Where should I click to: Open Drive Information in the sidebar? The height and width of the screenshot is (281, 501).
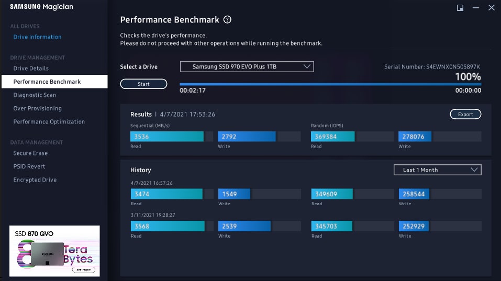(37, 37)
